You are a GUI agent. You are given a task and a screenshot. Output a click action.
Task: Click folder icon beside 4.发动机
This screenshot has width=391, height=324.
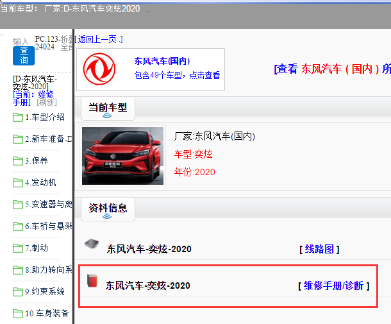pyautogui.click(x=18, y=183)
